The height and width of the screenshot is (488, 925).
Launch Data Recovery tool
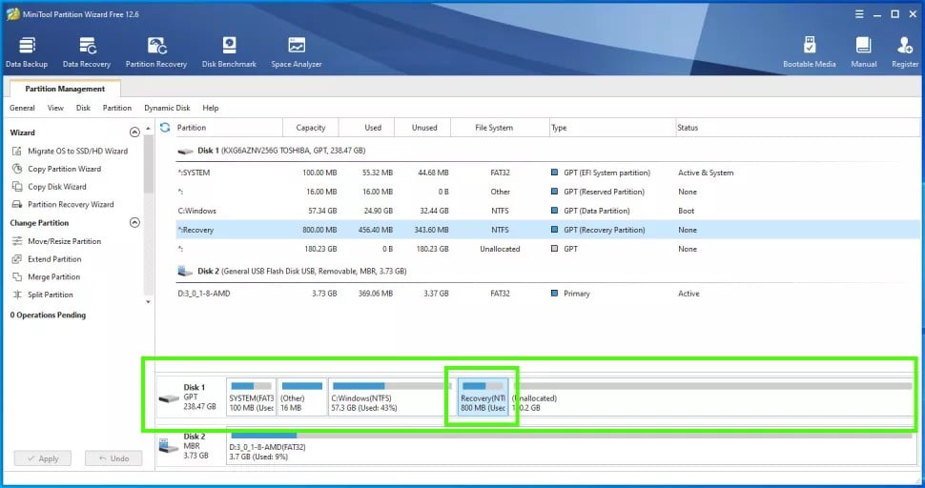87,51
